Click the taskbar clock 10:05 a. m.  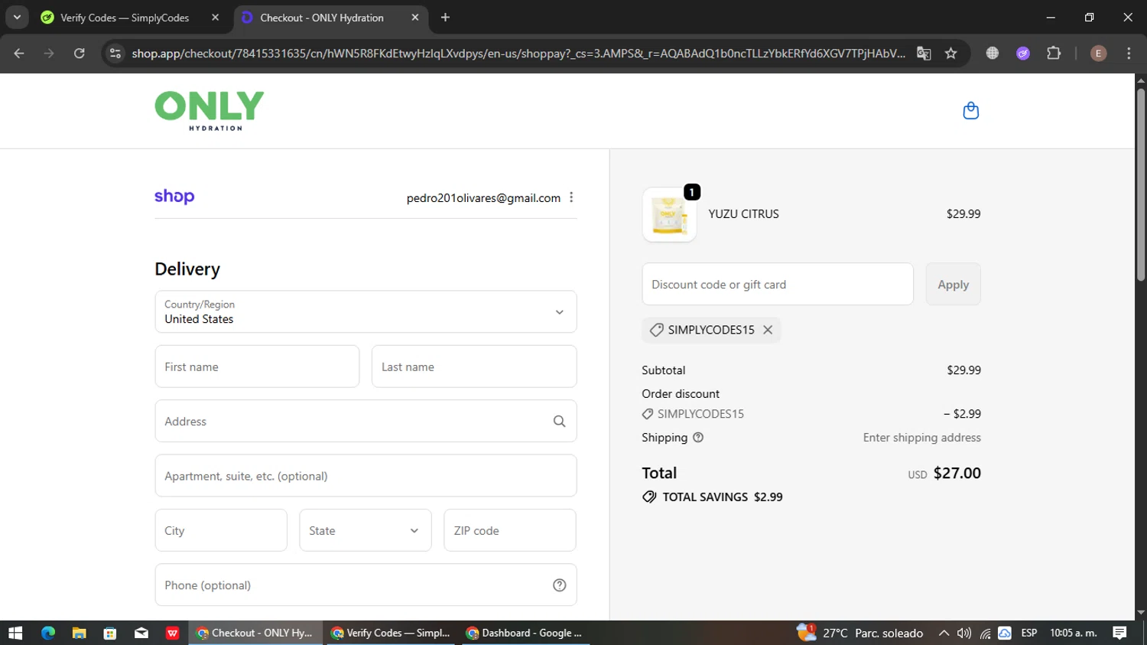click(1074, 633)
